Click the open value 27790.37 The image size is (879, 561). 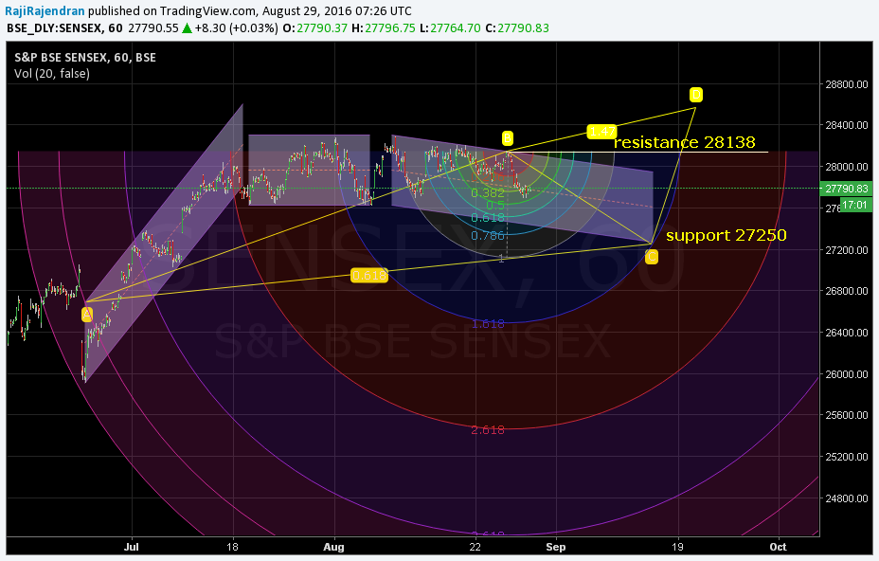(322, 28)
